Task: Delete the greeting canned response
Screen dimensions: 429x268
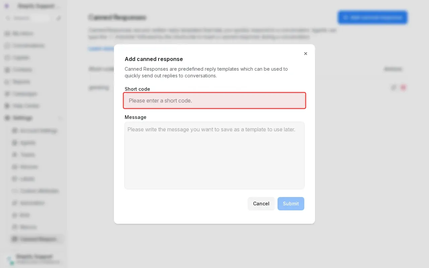Action: click(x=403, y=87)
